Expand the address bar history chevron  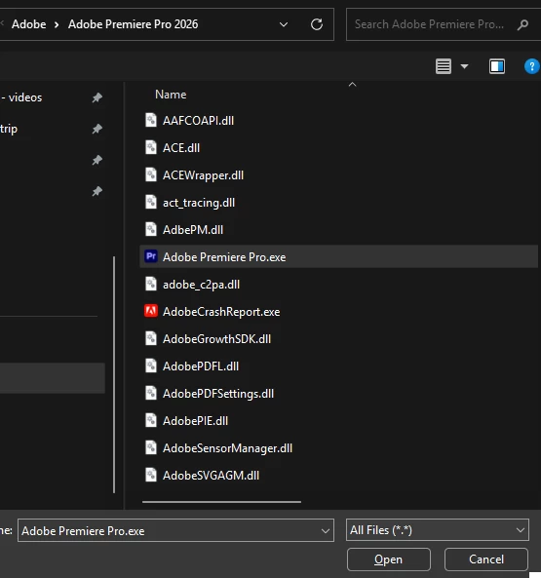(x=284, y=24)
